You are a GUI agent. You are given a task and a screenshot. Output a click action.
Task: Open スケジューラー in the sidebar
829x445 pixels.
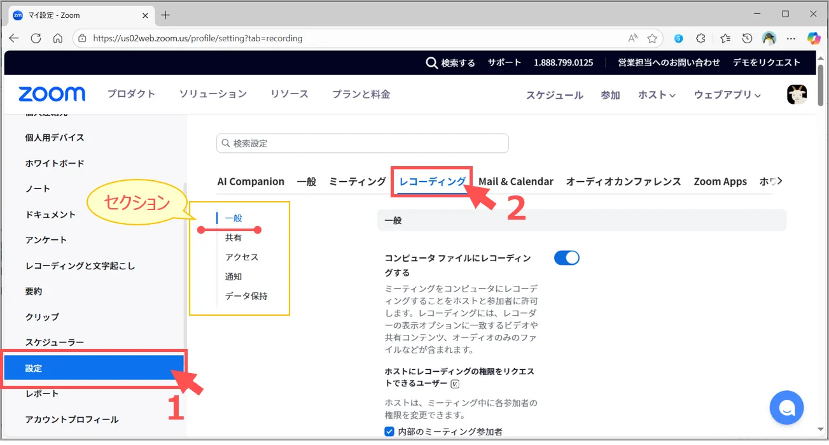[55, 343]
